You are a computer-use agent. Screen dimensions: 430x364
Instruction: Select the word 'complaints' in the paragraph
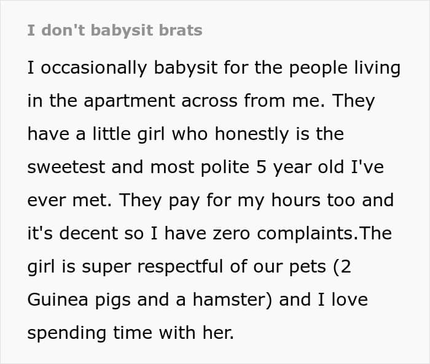click(x=306, y=233)
